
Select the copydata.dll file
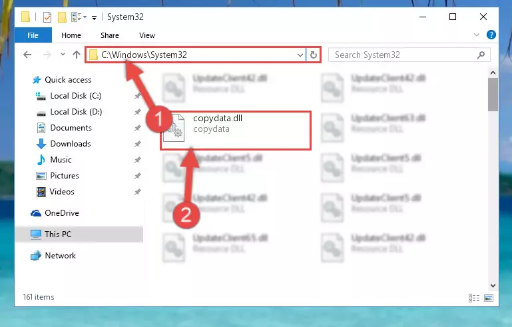[236, 131]
